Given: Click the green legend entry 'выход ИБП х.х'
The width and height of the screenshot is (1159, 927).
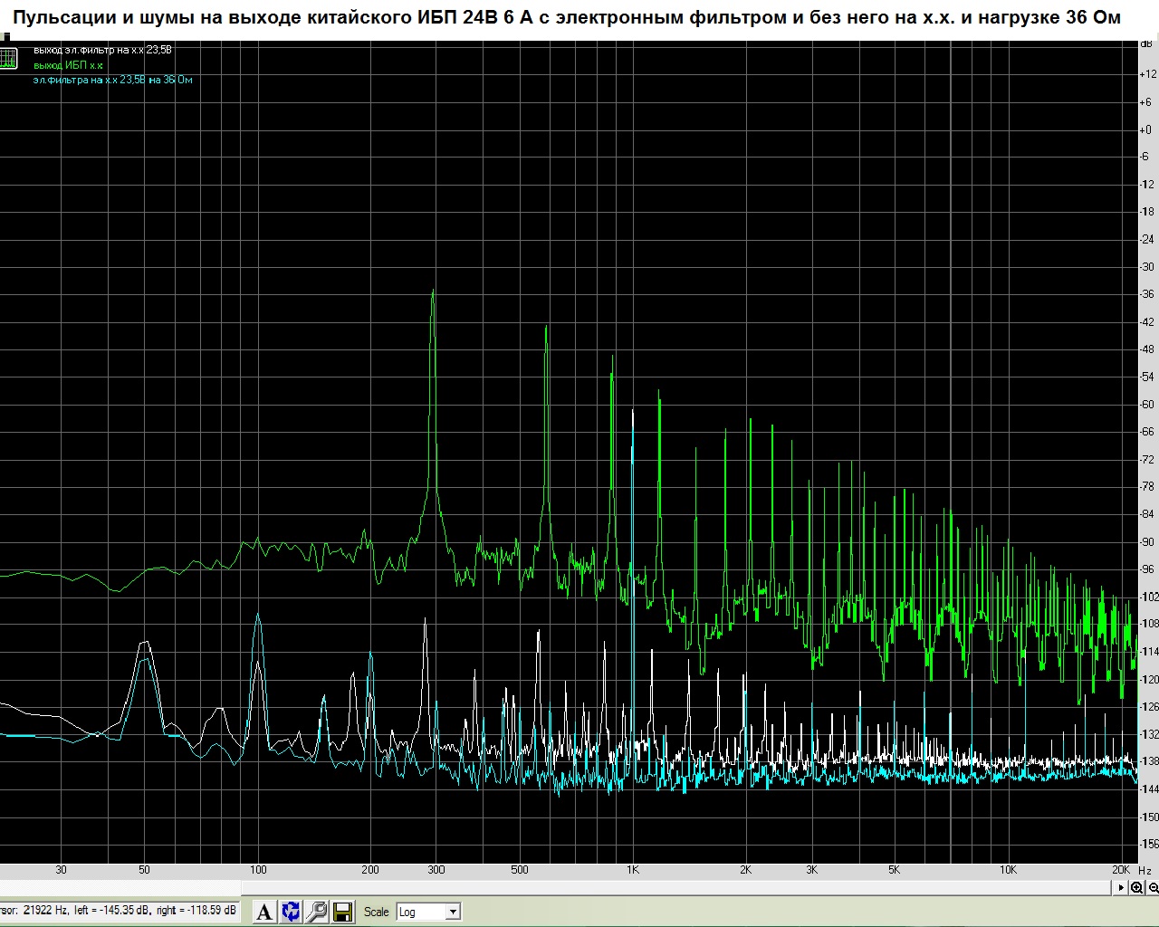Looking at the screenshot, I should [68, 65].
